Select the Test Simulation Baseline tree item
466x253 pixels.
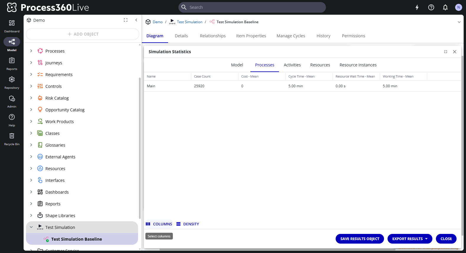coord(82,239)
